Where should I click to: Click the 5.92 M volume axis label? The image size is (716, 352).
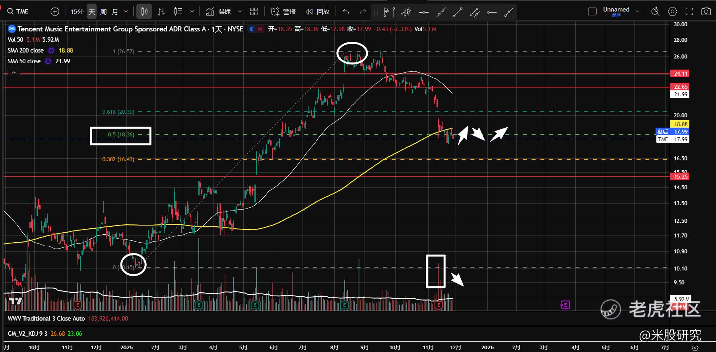(681, 299)
